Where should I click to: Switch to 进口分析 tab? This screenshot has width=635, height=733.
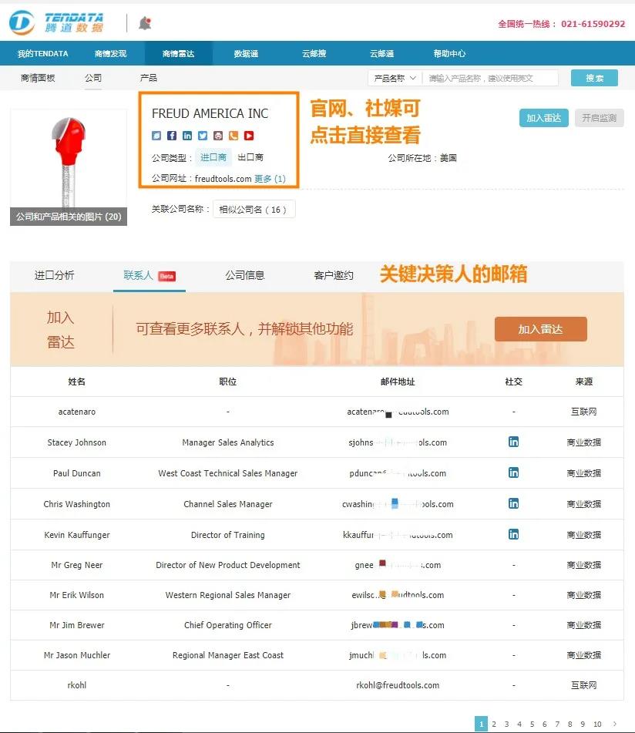[54, 275]
